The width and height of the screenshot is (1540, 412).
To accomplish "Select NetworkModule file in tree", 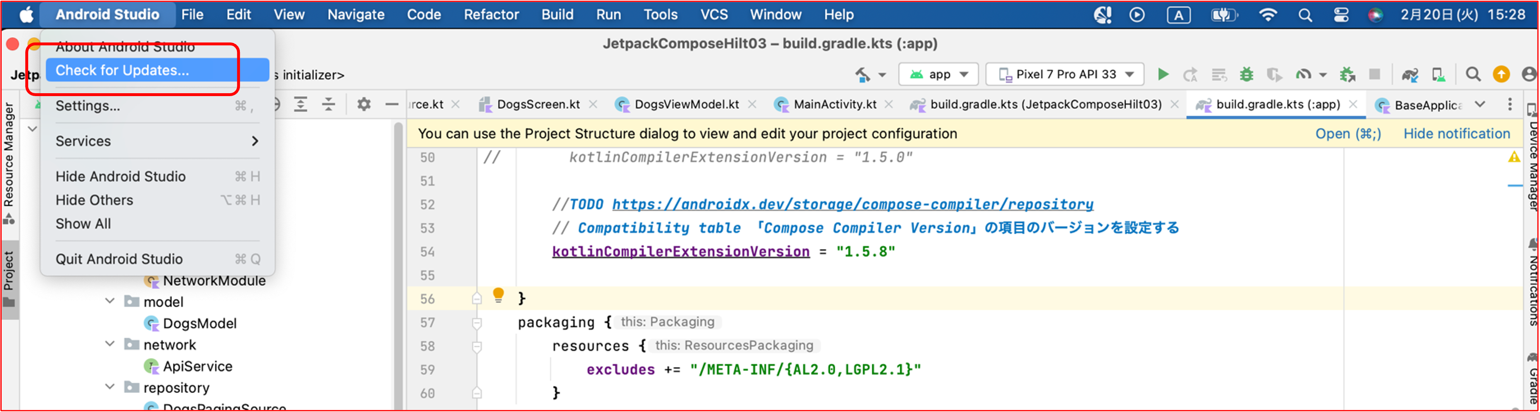I will pos(214,280).
